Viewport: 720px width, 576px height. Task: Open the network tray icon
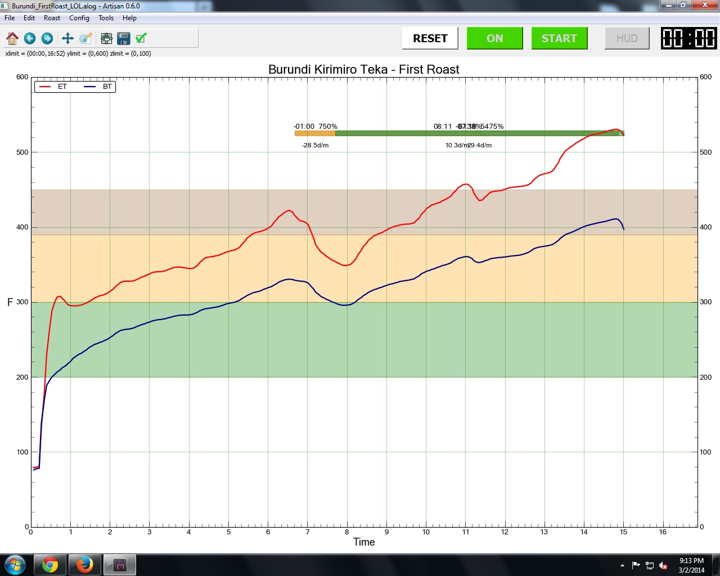coord(650,565)
